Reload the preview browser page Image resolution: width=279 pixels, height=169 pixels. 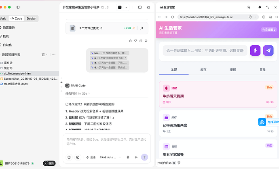pos(172,17)
